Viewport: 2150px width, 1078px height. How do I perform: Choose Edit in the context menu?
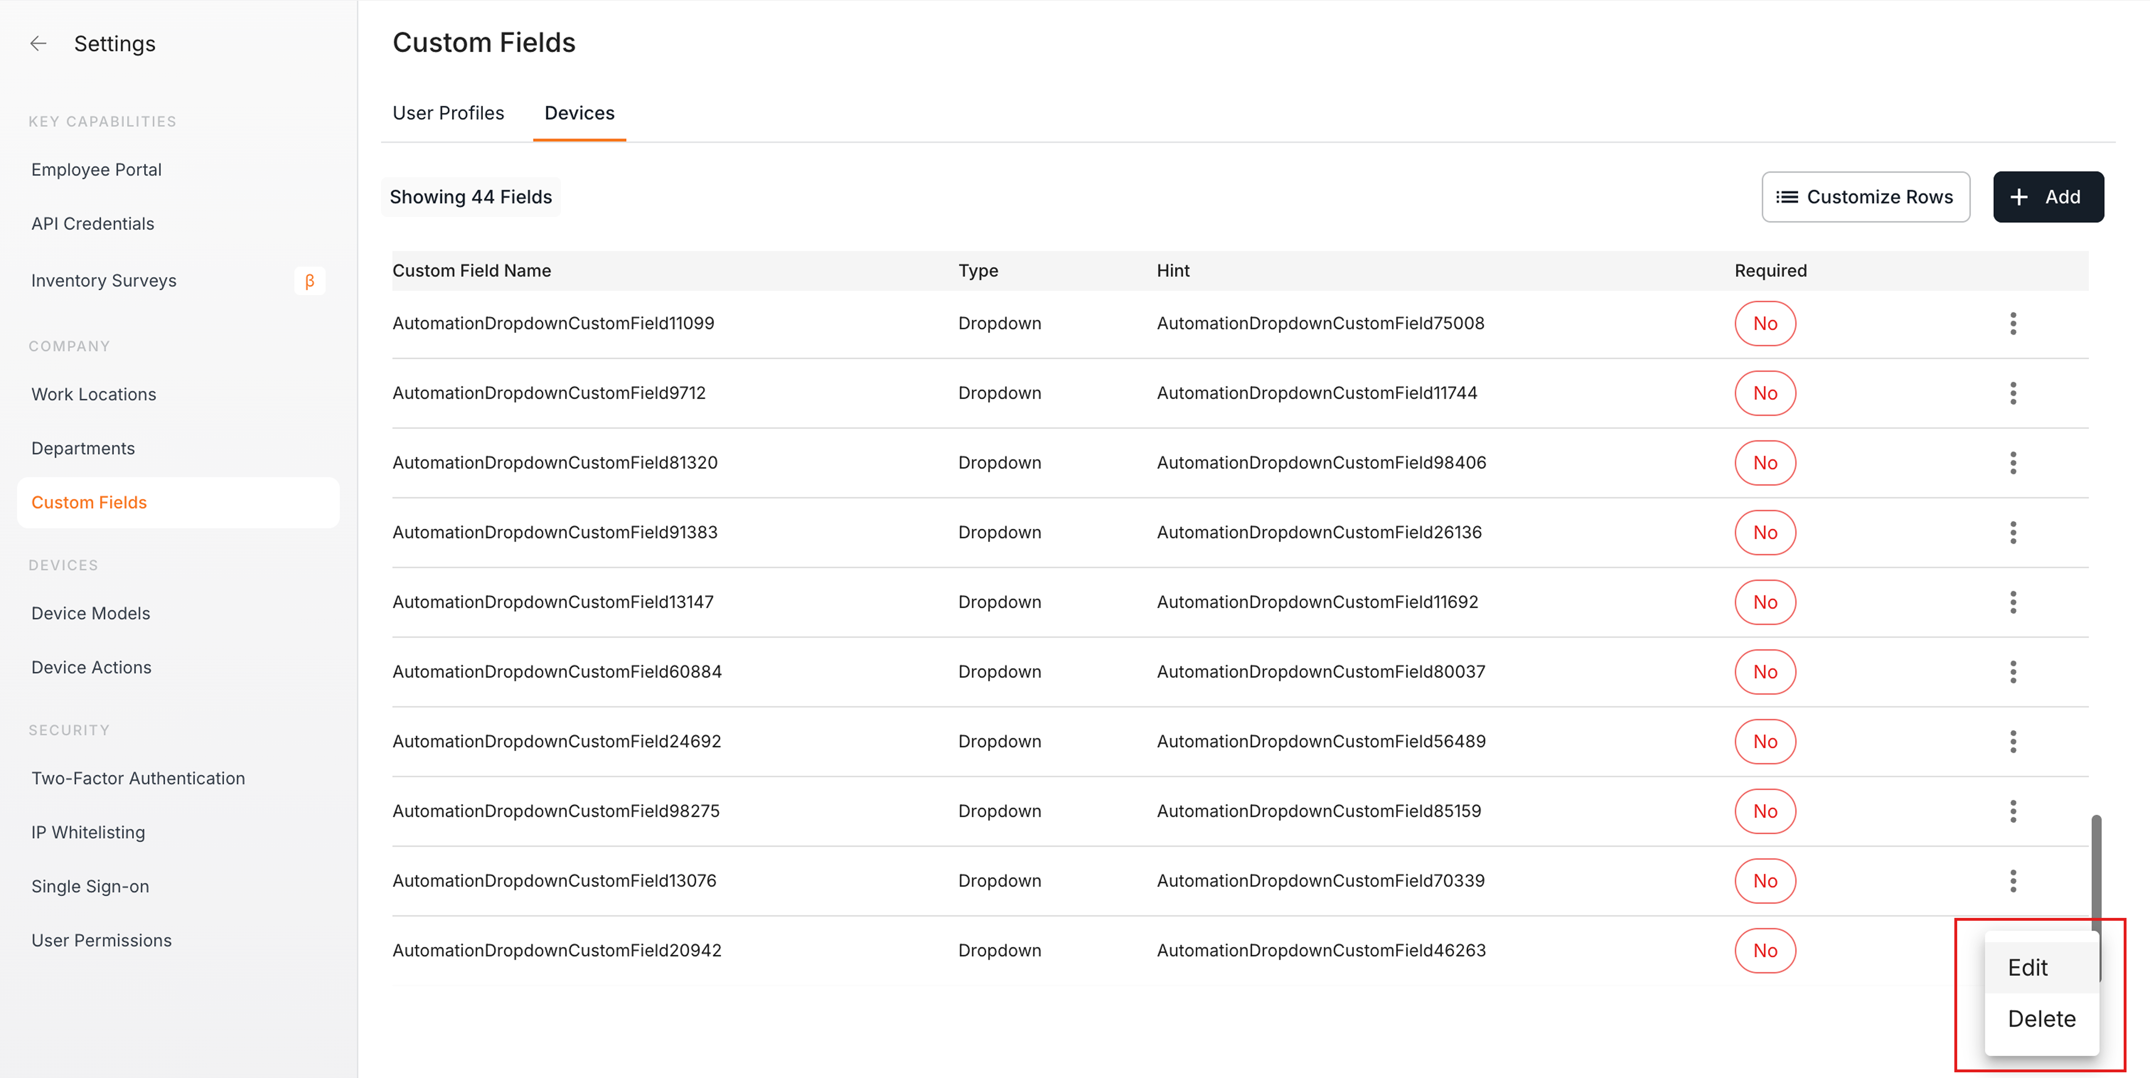click(2041, 968)
